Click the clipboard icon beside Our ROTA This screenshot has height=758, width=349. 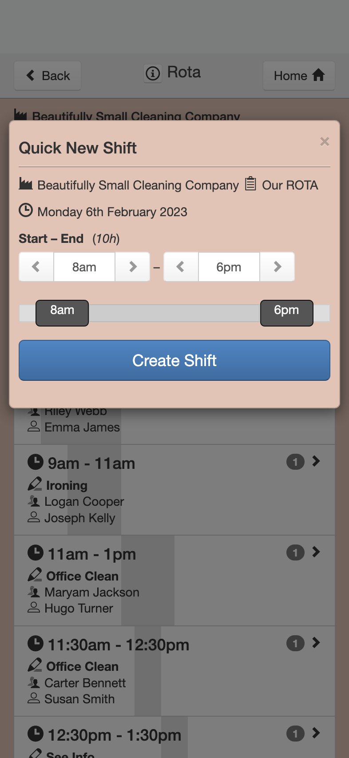tap(250, 183)
